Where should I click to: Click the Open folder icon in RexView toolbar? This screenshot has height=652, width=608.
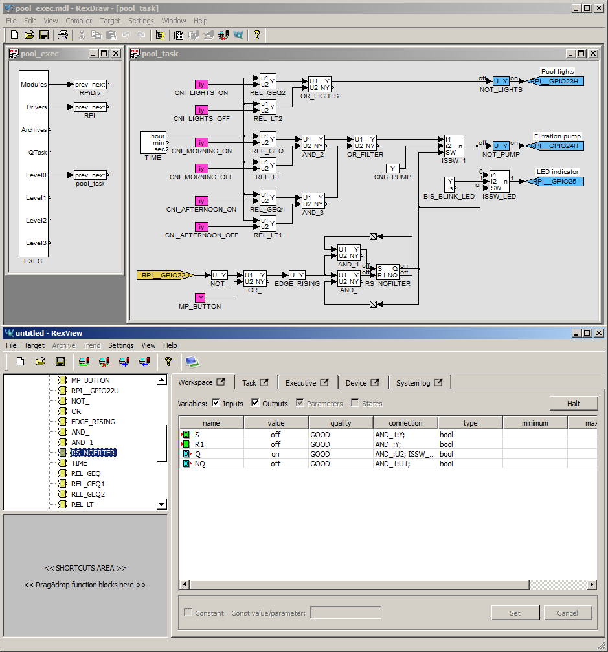(x=40, y=362)
